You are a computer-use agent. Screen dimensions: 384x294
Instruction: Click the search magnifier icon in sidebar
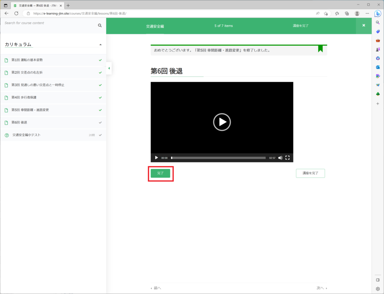point(100,26)
